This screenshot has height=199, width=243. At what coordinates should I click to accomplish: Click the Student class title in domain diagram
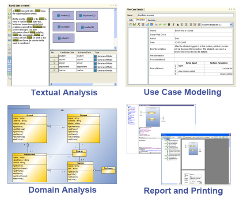84,115
